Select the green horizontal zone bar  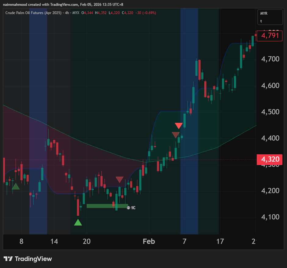pos(107,206)
